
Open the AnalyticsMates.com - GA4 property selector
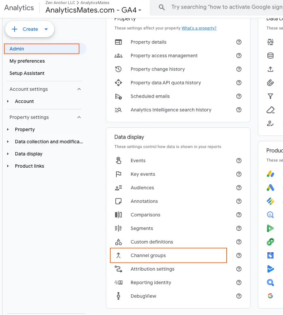[93, 10]
